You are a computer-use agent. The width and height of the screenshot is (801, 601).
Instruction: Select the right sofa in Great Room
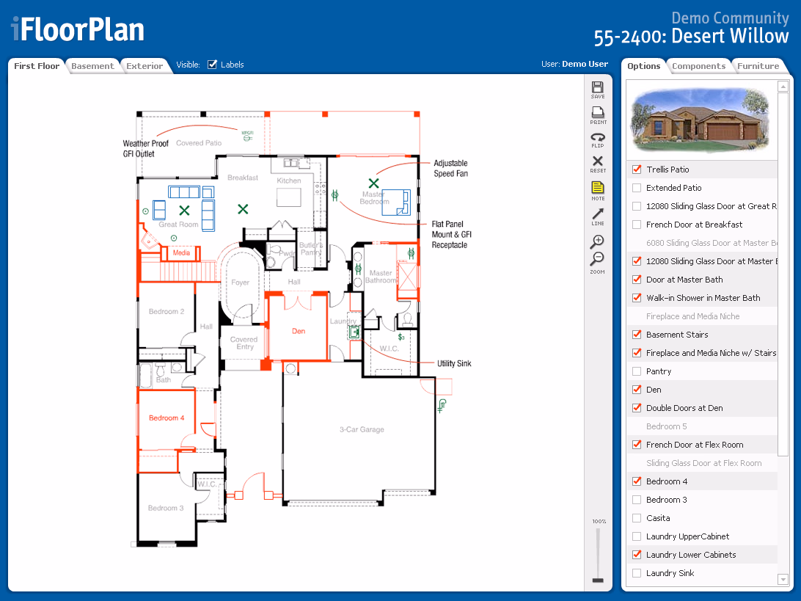(x=208, y=215)
